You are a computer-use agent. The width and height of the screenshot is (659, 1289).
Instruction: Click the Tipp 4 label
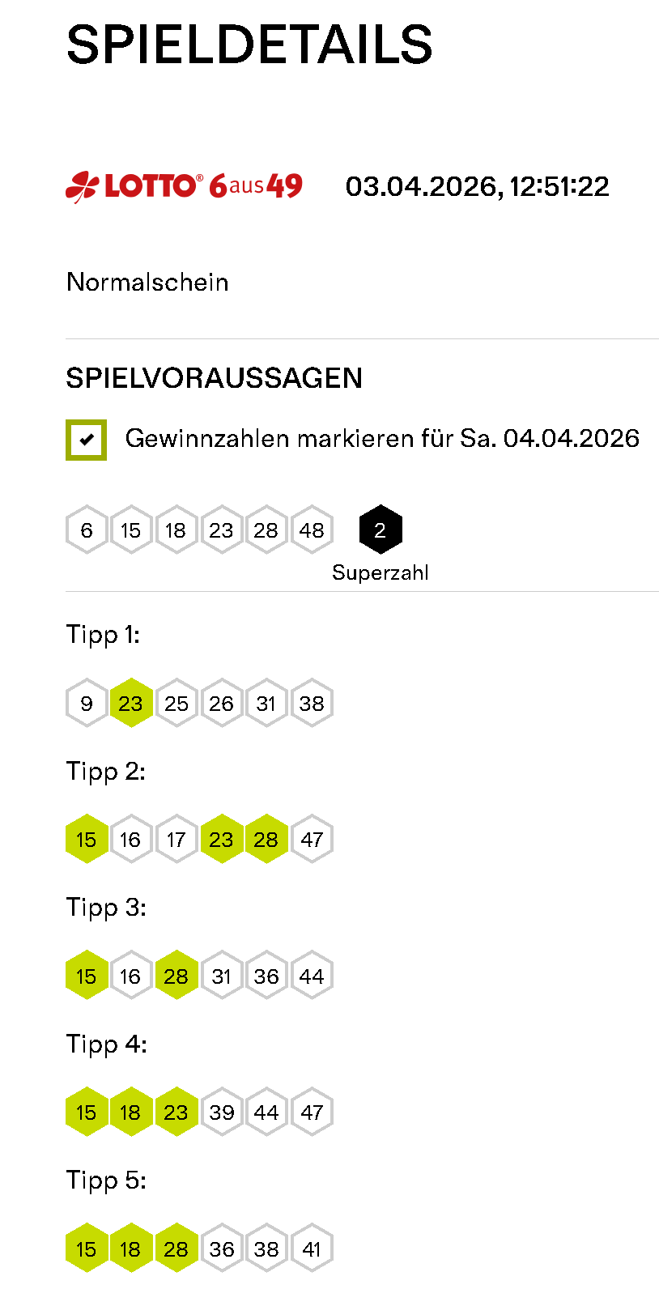[x=106, y=1044]
